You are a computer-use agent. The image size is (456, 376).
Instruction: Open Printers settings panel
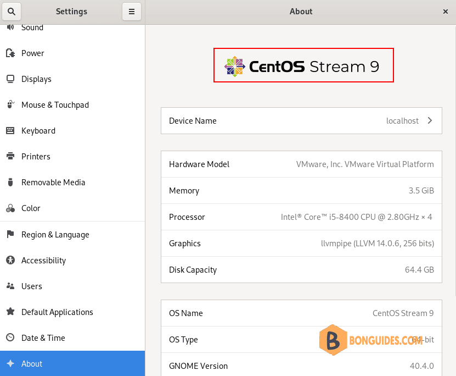pos(72,157)
